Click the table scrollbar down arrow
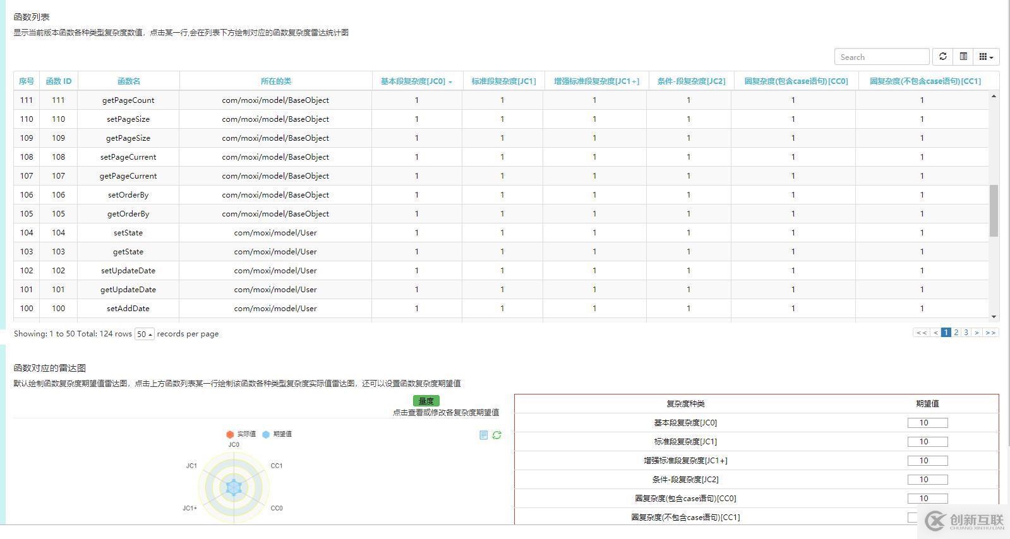 [994, 317]
